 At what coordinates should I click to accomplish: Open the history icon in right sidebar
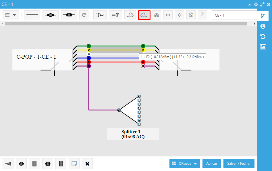tap(263, 36)
